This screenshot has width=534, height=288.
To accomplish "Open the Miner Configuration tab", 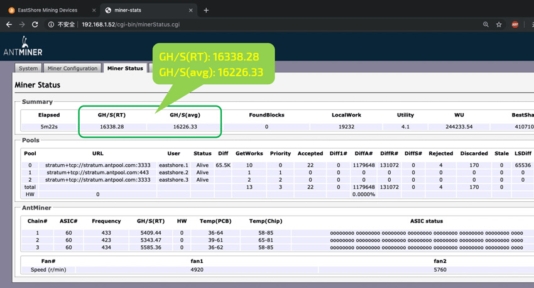I will 72,68.
